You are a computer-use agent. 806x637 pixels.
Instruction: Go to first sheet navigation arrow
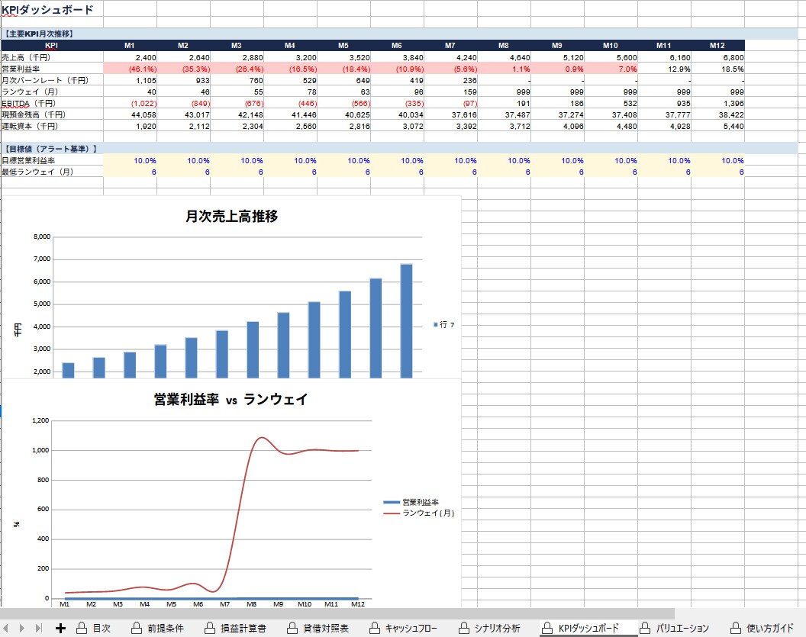click(5, 628)
